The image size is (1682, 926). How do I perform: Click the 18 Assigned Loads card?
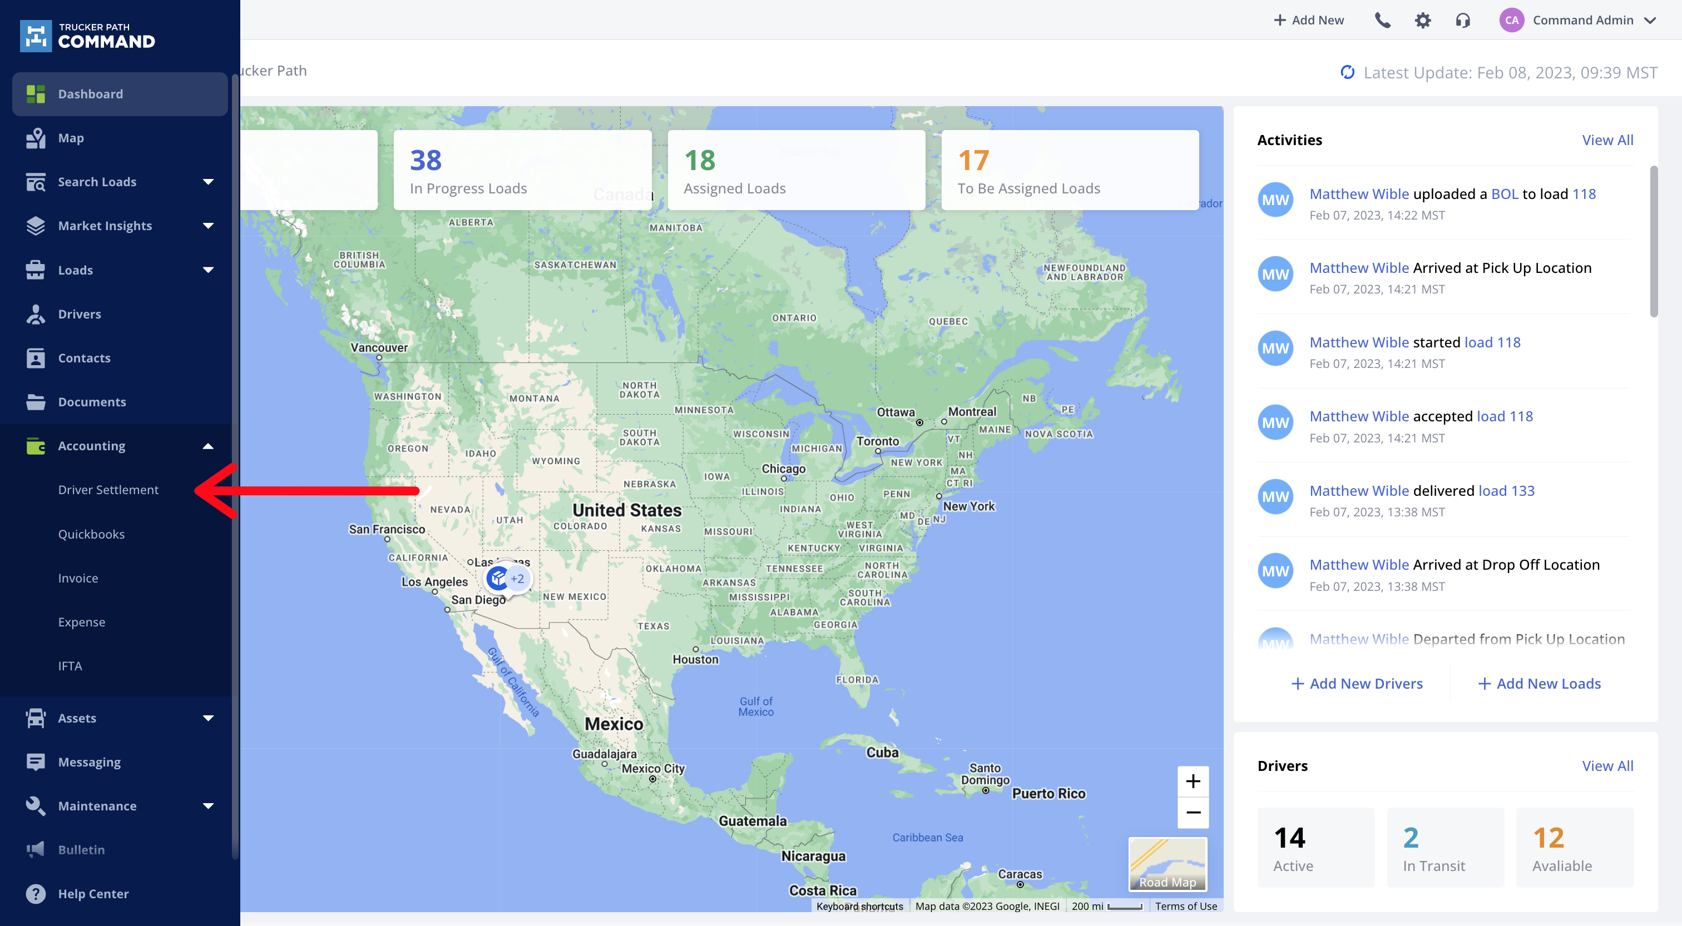coord(797,170)
